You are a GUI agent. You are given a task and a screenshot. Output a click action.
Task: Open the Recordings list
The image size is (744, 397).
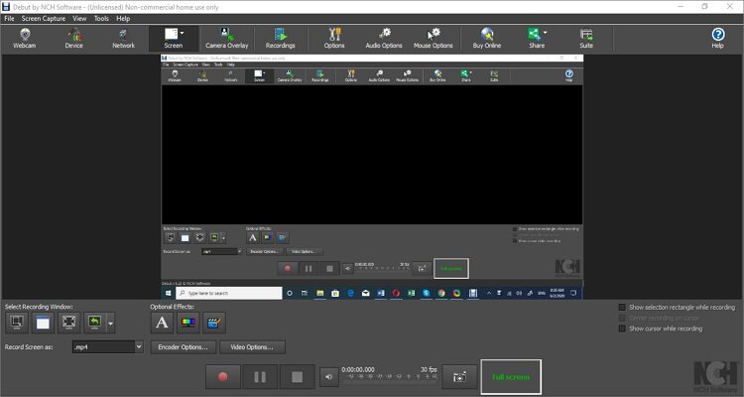pos(281,39)
